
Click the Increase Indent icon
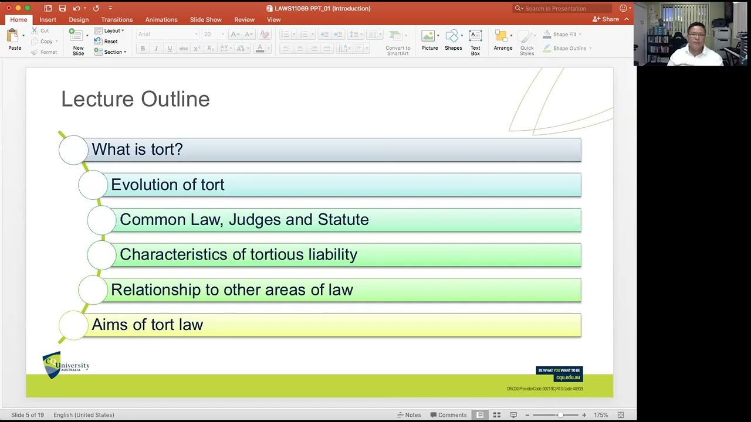tap(338, 35)
